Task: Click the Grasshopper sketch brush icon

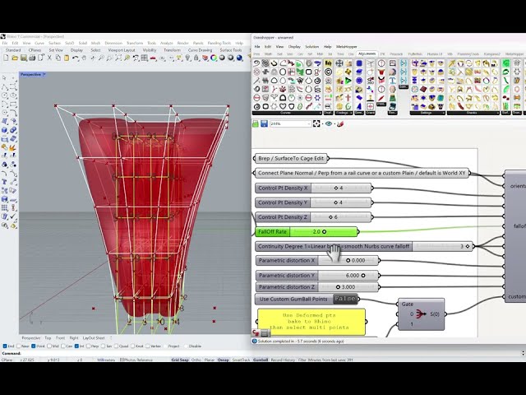Action: click(340, 123)
